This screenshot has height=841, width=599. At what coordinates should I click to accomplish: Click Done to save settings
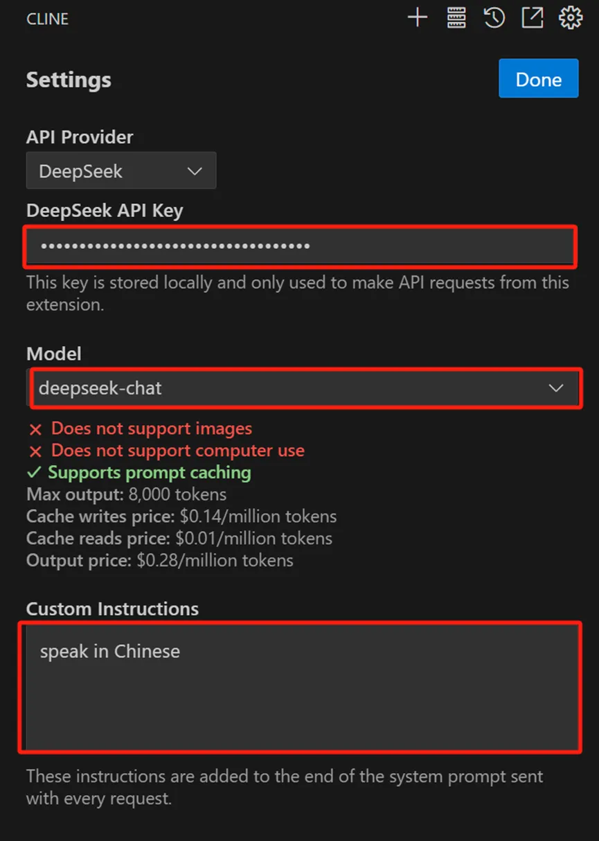click(x=538, y=78)
